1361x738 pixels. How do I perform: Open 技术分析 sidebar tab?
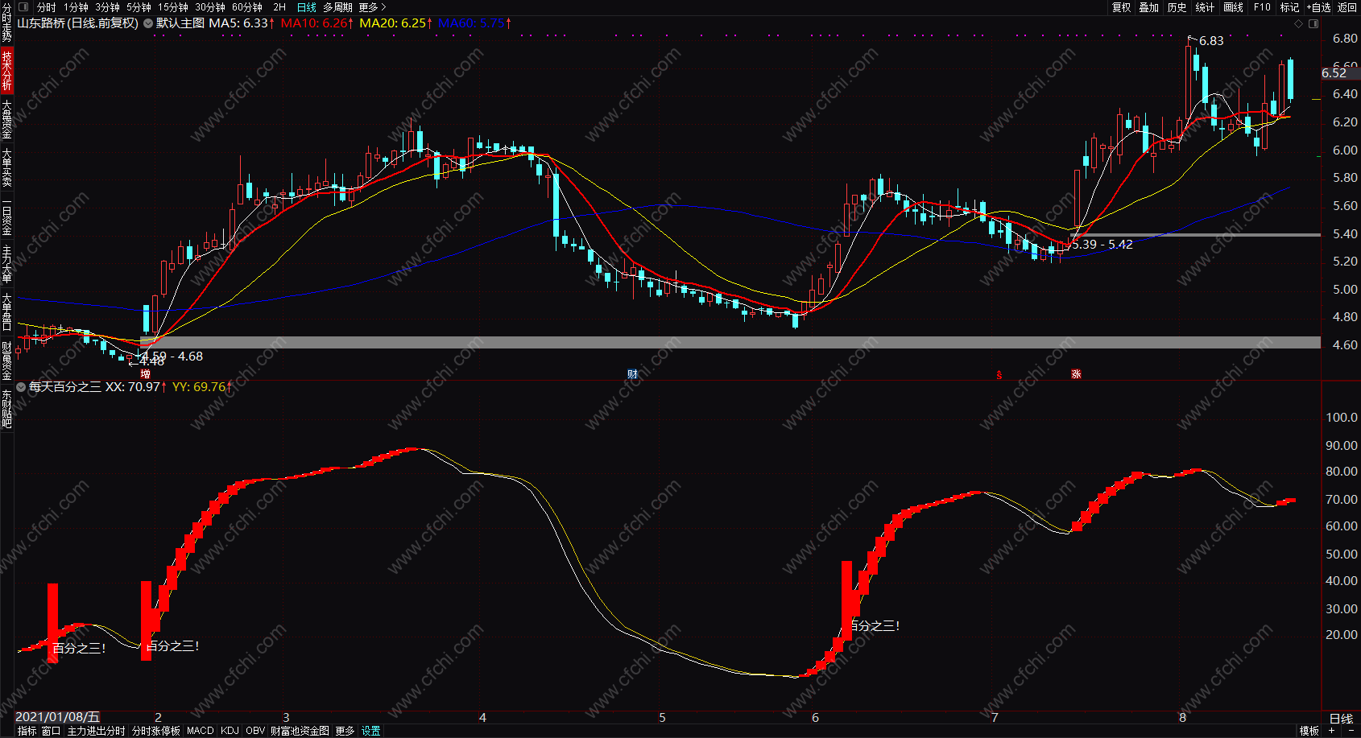pyautogui.click(x=6, y=70)
